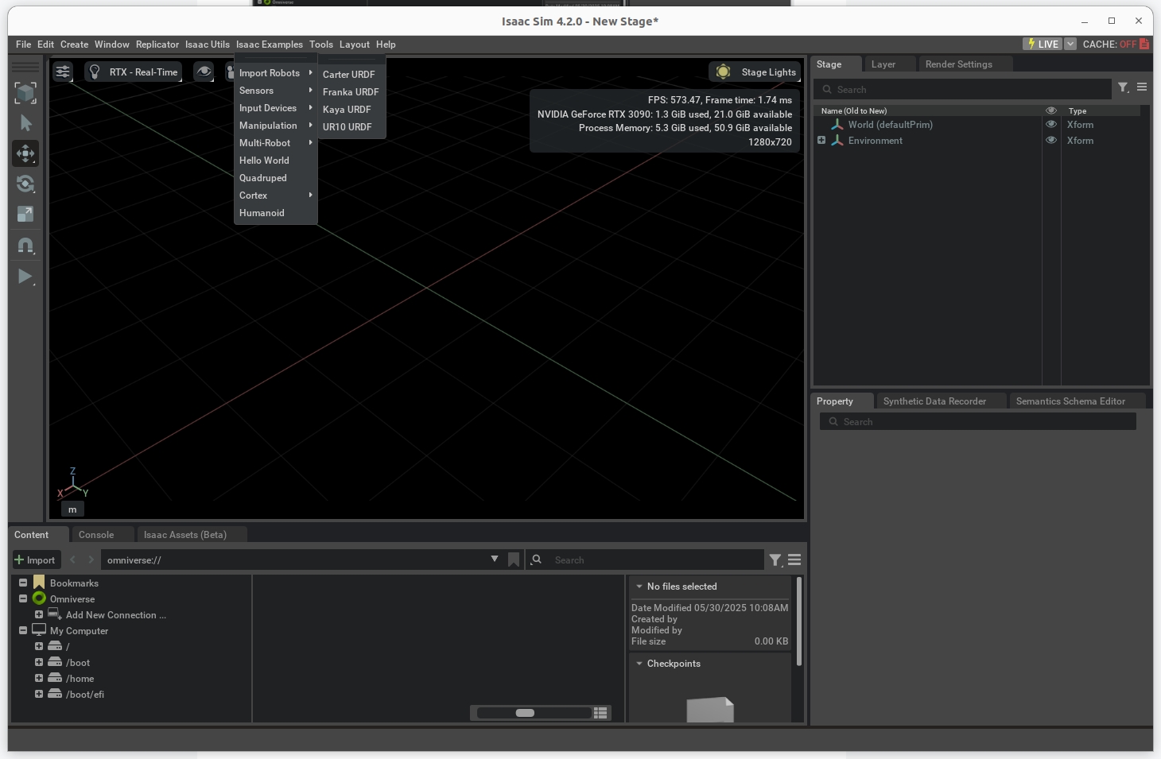Toggle visibility eye for Environment prim
This screenshot has width=1161, height=759.
1051,141
